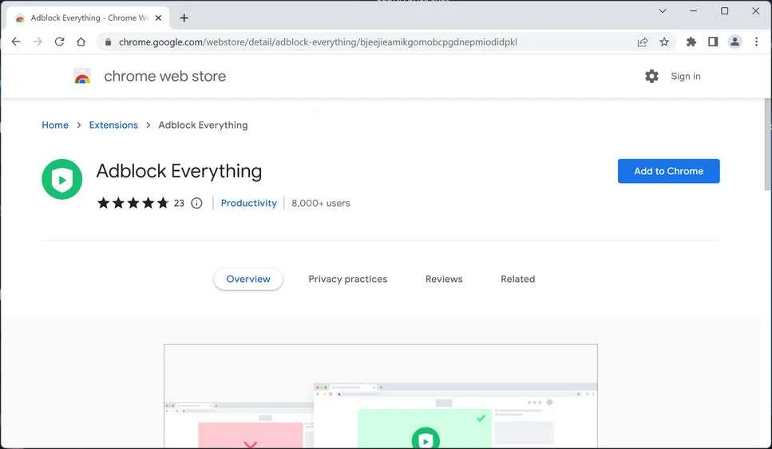
Task: Close the Adblock Everything browser tab
Action: pyautogui.click(x=158, y=18)
